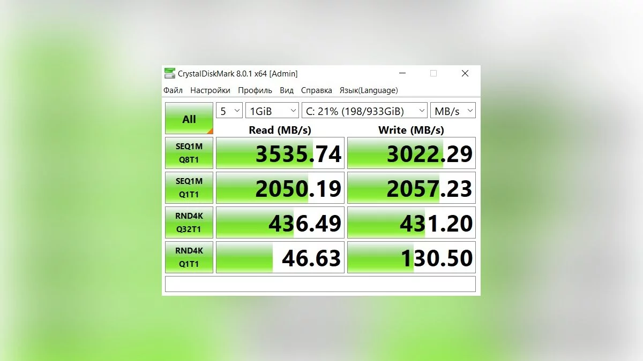This screenshot has width=643, height=361.
Task: Expand the 1GiB test size dropdown
Action: pyautogui.click(x=272, y=111)
